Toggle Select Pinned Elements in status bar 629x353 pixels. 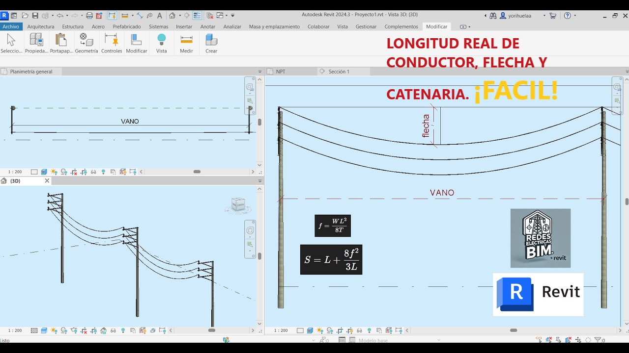point(559,340)
